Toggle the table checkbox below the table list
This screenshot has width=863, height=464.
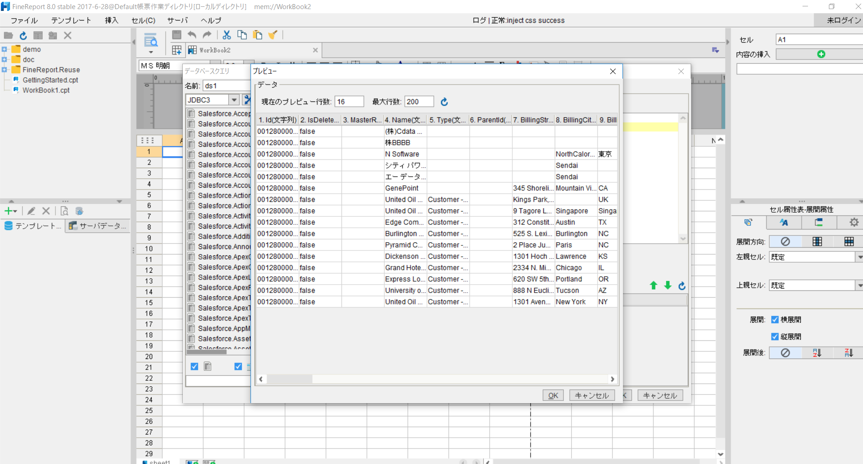pos(195,366)
